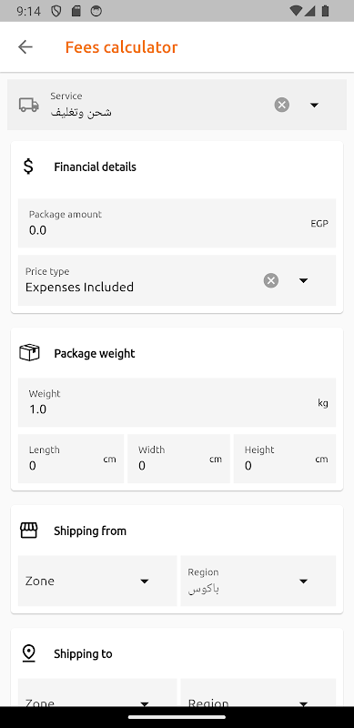Click the store icon beside Shipping from
This screenshot has height=728, width=354.
[x=28, y=531]
